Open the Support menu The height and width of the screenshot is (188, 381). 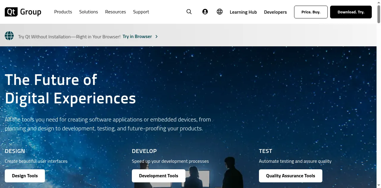[x=141, y=12]
